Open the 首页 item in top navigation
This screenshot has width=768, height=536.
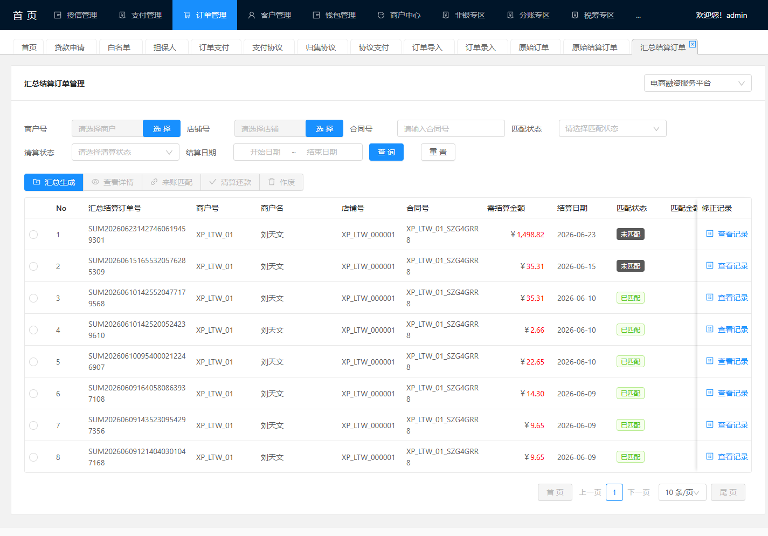click(25, 15)
